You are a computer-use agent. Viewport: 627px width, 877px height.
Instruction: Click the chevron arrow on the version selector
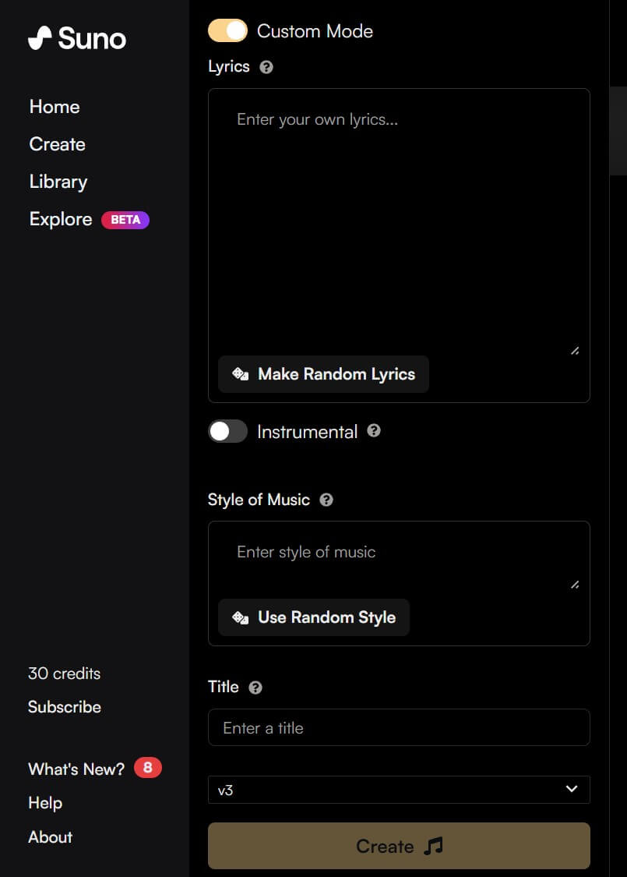[572, 789]
